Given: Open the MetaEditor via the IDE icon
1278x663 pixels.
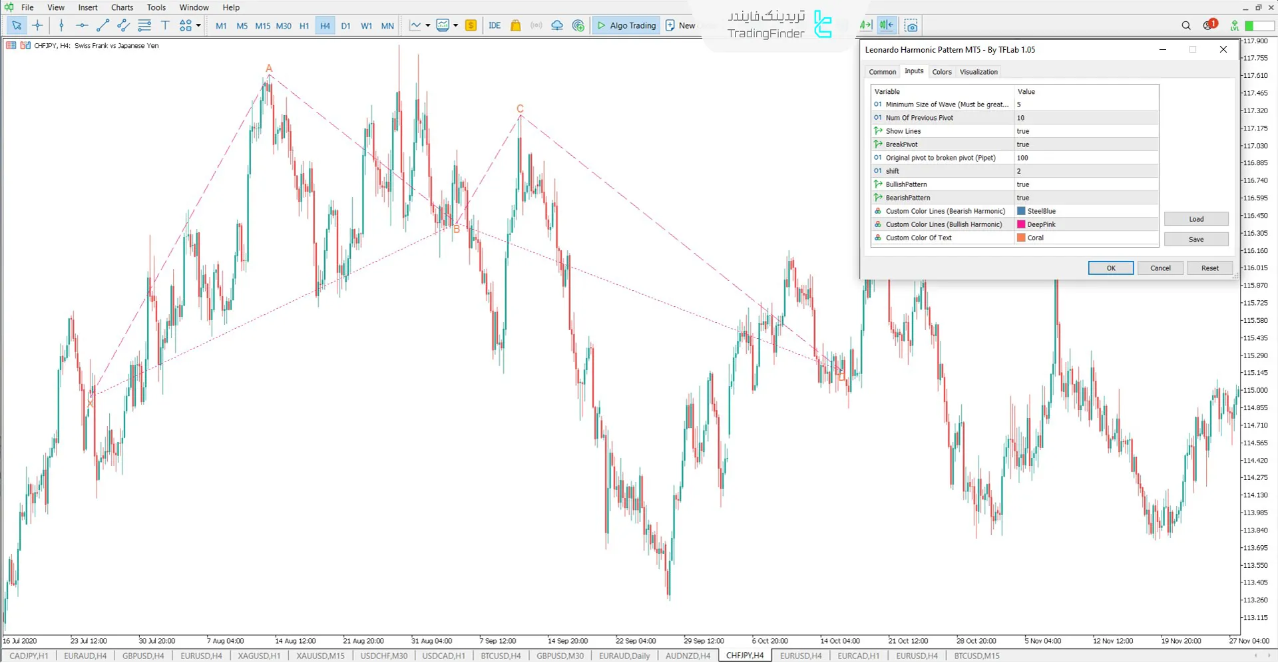Looking at the screenshot, I should click(494, 25).
